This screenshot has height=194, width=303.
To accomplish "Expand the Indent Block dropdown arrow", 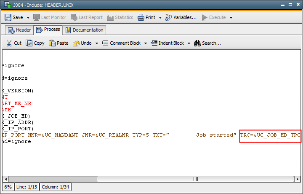I will pos(189,43).
